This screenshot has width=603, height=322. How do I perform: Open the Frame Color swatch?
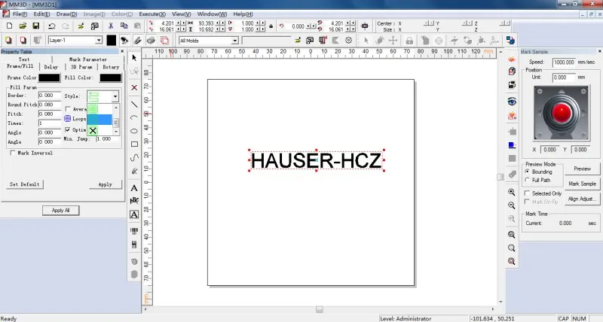[x=49, y=77]
